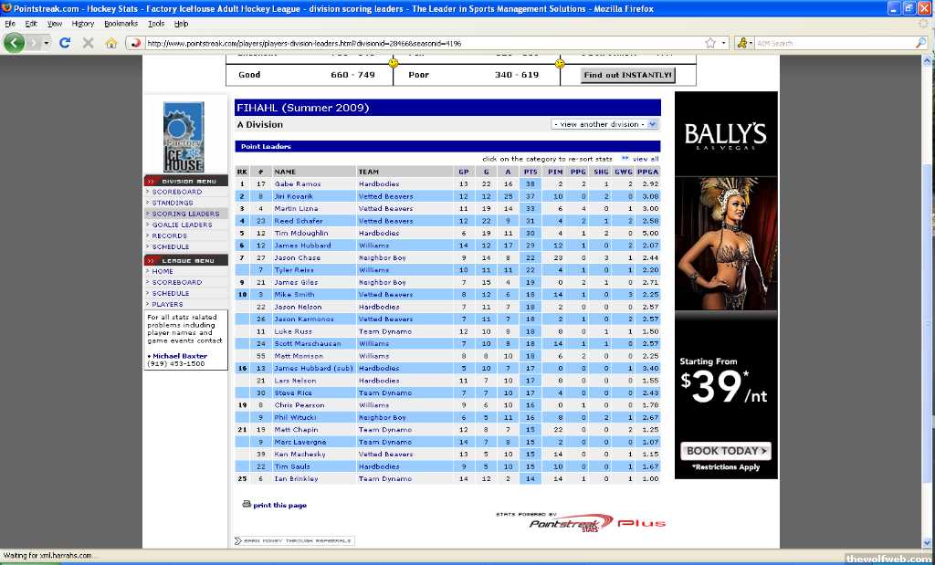Reload the page with the refresh icon
Screen dimensions: 935x565
[65, 43]
